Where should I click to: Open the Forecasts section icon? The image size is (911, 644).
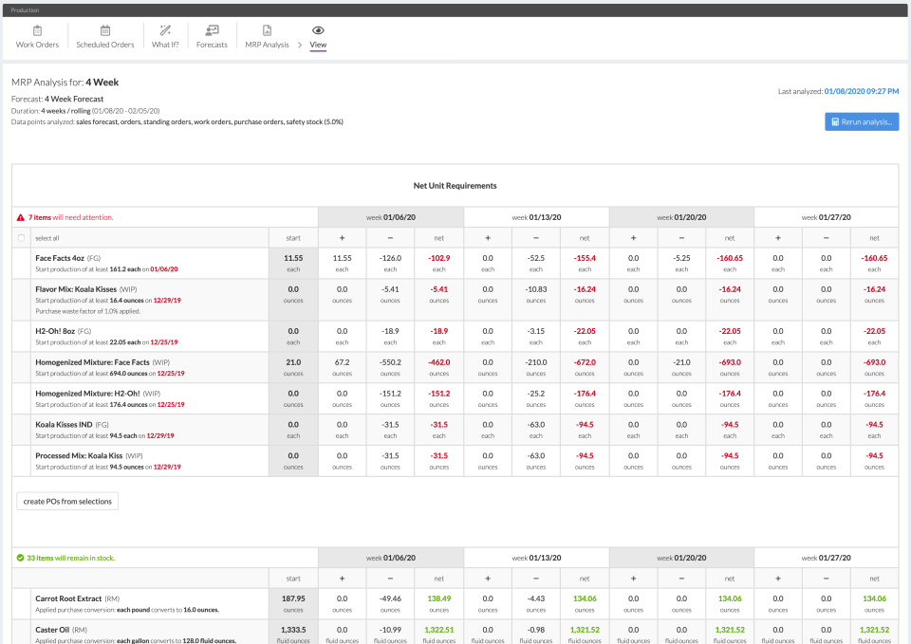(212, 30)
